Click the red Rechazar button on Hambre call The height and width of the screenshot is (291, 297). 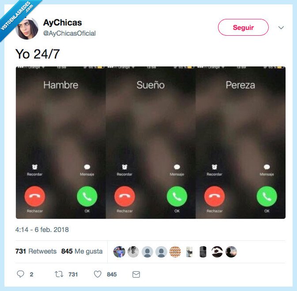pyautogui.click(x=35, y=196)
